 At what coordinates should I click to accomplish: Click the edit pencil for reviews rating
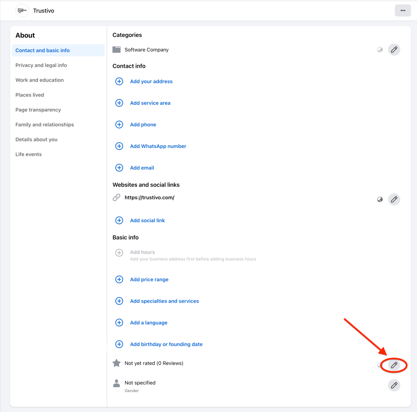[x=394, y=365]
